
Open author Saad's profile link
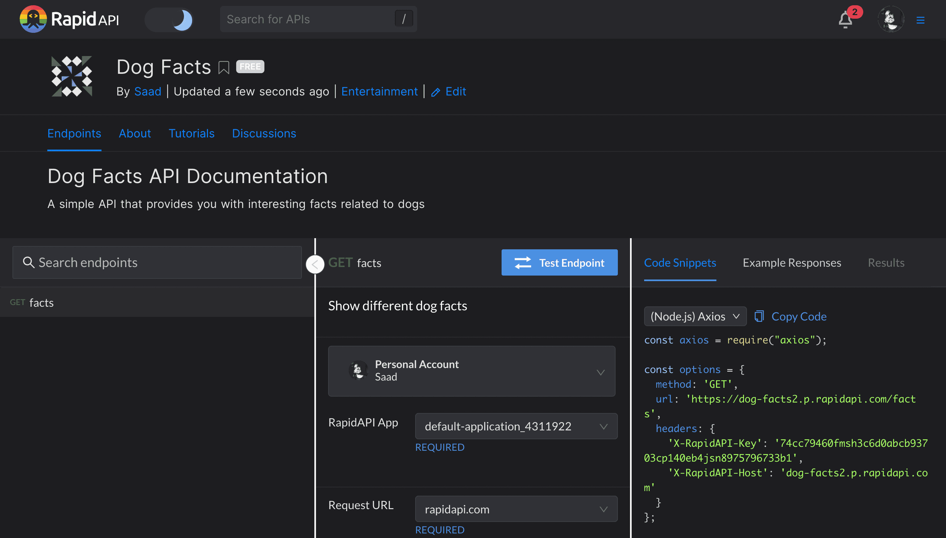[x=147, y=91]
